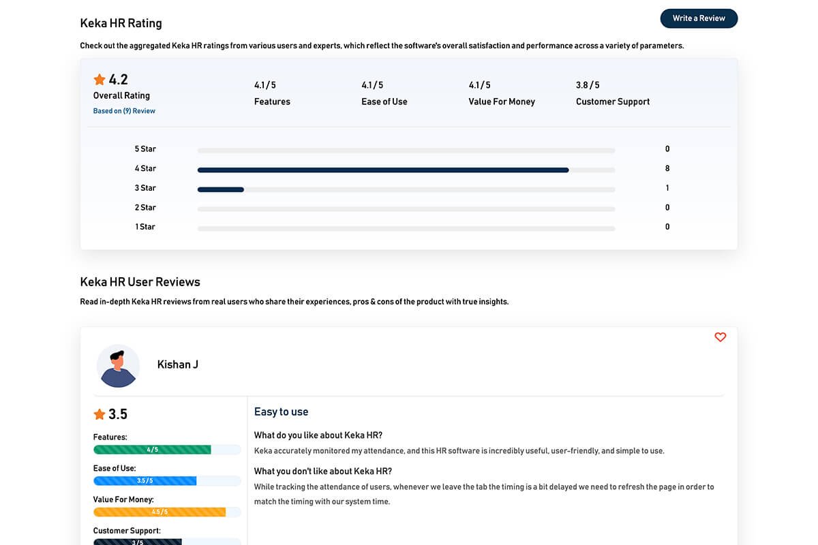Click the 1 Star label
This screenshot has width=818, height=545.
click(x=145, y=227)
